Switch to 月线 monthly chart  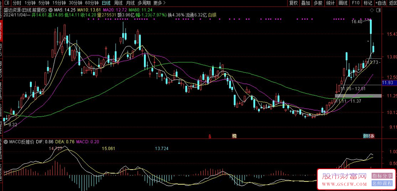130,3
